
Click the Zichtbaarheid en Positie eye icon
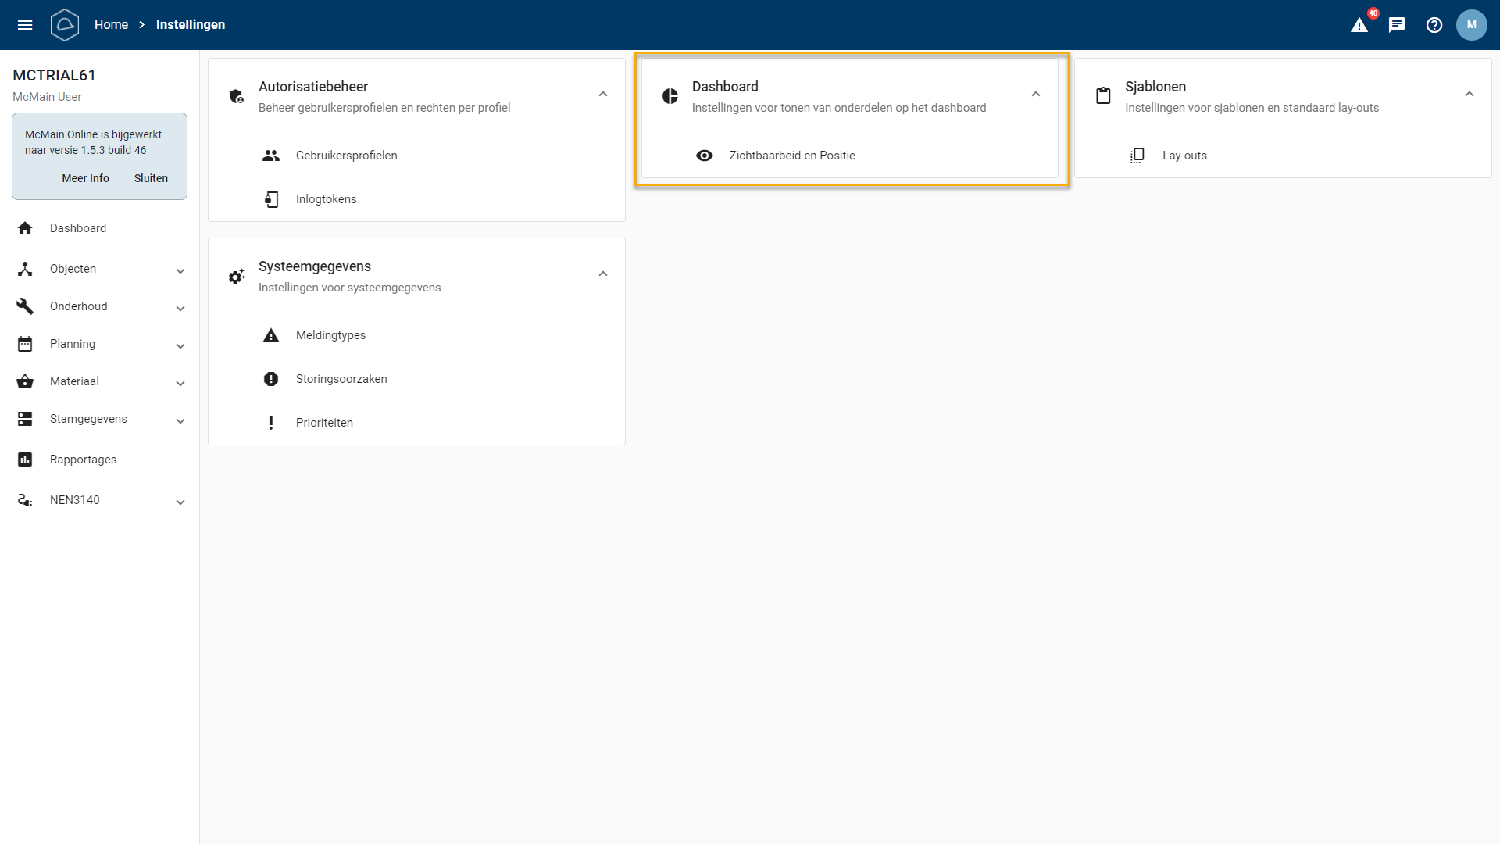coord(705,156)
